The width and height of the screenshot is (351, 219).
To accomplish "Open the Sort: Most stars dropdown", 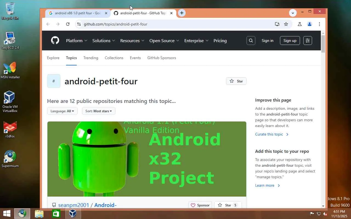I will click(99, 111).
